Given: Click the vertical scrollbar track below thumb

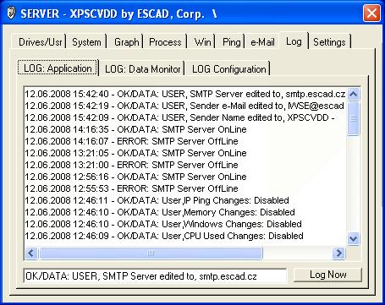Looking at the screenshot, I should pos(353,184).
